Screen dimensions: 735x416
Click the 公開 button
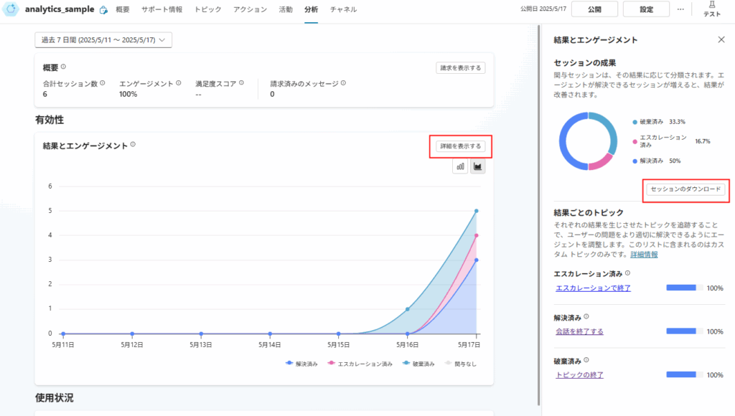(x=594, y=9)
